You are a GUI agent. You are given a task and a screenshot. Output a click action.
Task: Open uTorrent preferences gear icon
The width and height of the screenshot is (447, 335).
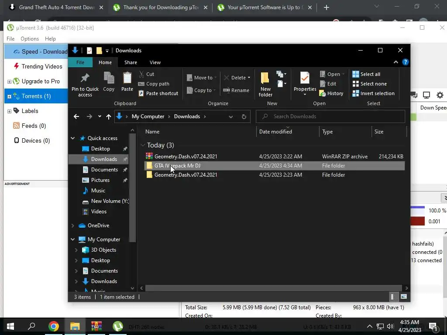(x=440, y=95)
